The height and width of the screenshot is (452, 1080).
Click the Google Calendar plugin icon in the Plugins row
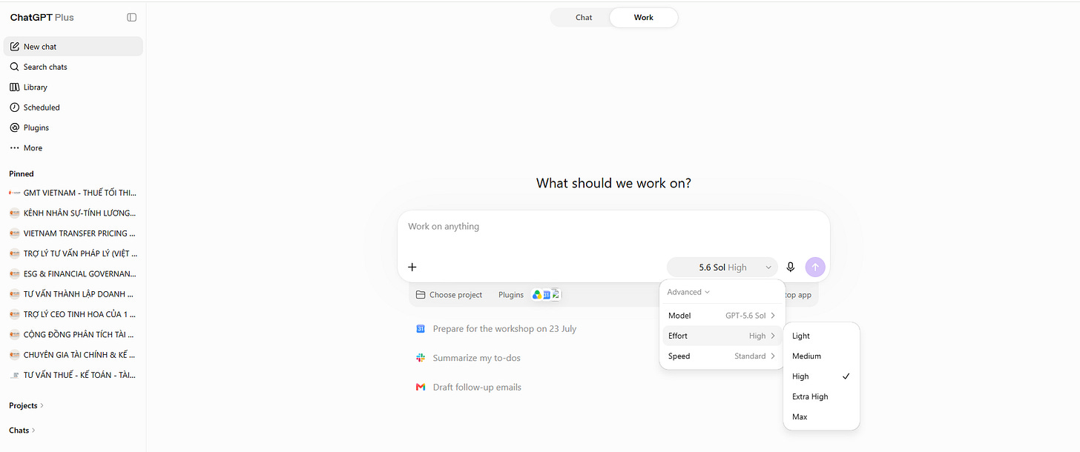pos(547,295)
